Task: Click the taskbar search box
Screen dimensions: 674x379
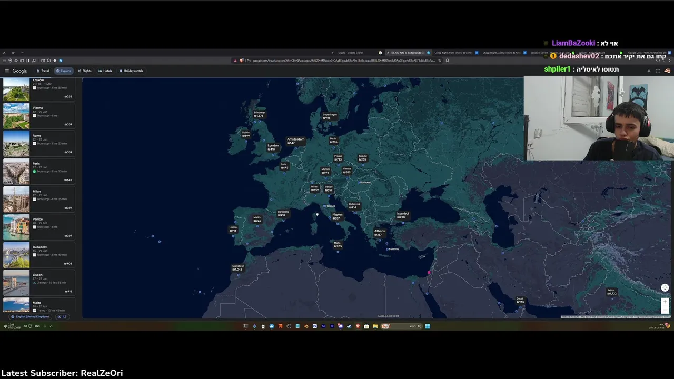Action: (x=402, y=326)
